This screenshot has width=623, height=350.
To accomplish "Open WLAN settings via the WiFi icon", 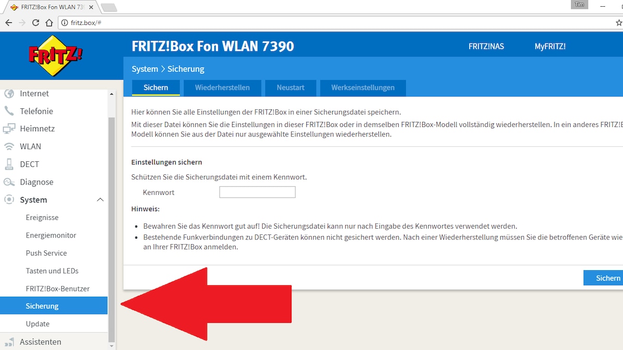I will 9,146.
